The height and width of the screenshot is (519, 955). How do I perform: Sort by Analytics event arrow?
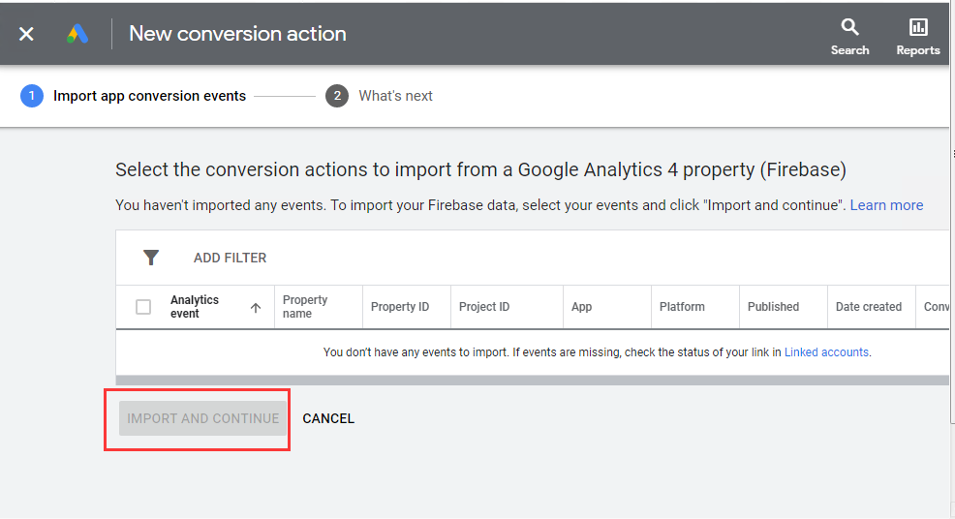coord(256,308)
